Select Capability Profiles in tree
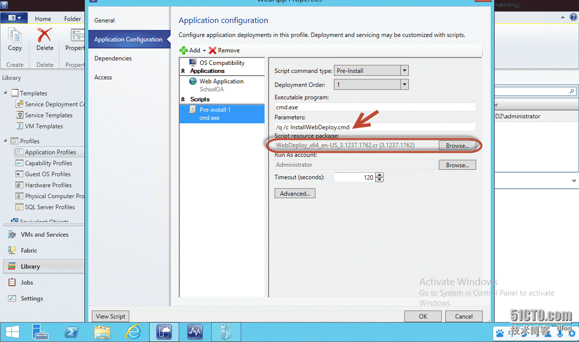The width and height of the screenshot is (579, 342). click(x=44, y=163)
